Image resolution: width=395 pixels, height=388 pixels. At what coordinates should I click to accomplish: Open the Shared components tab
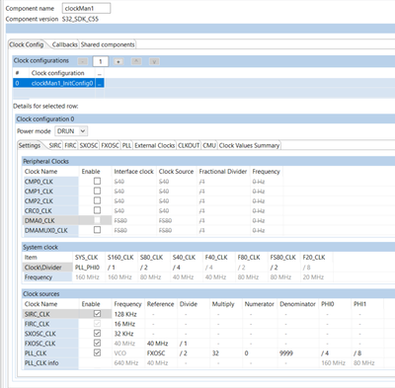click(108, 44)
